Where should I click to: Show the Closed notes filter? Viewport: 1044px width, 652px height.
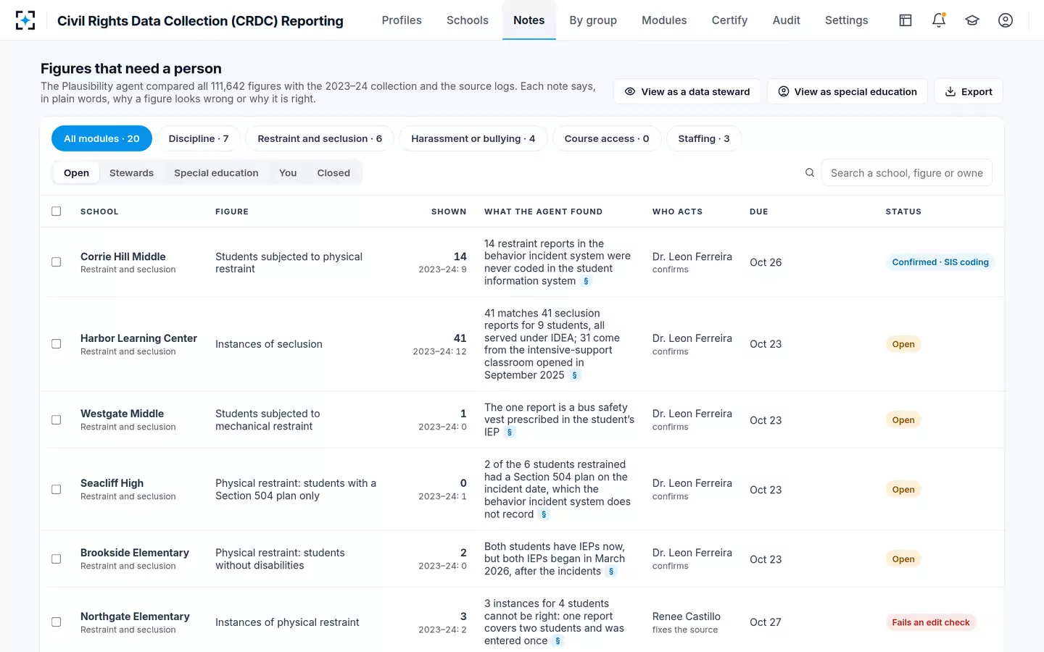[x=333, y=172]
